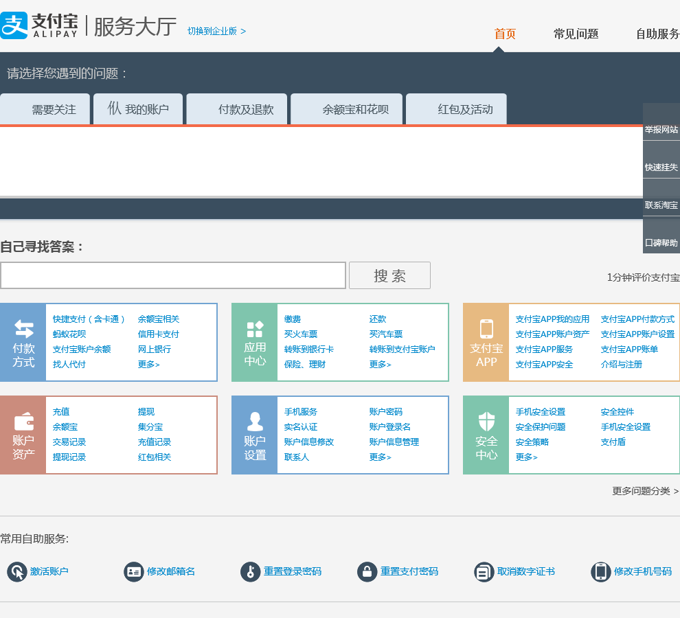Expand 更多 in the 账户设置 box
The image size is (680, 618).
click(x=381, y=457)
